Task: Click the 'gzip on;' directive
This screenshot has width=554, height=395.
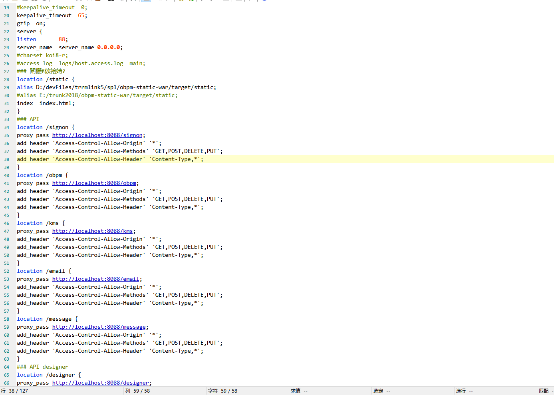Action: (x=31, y=24)
